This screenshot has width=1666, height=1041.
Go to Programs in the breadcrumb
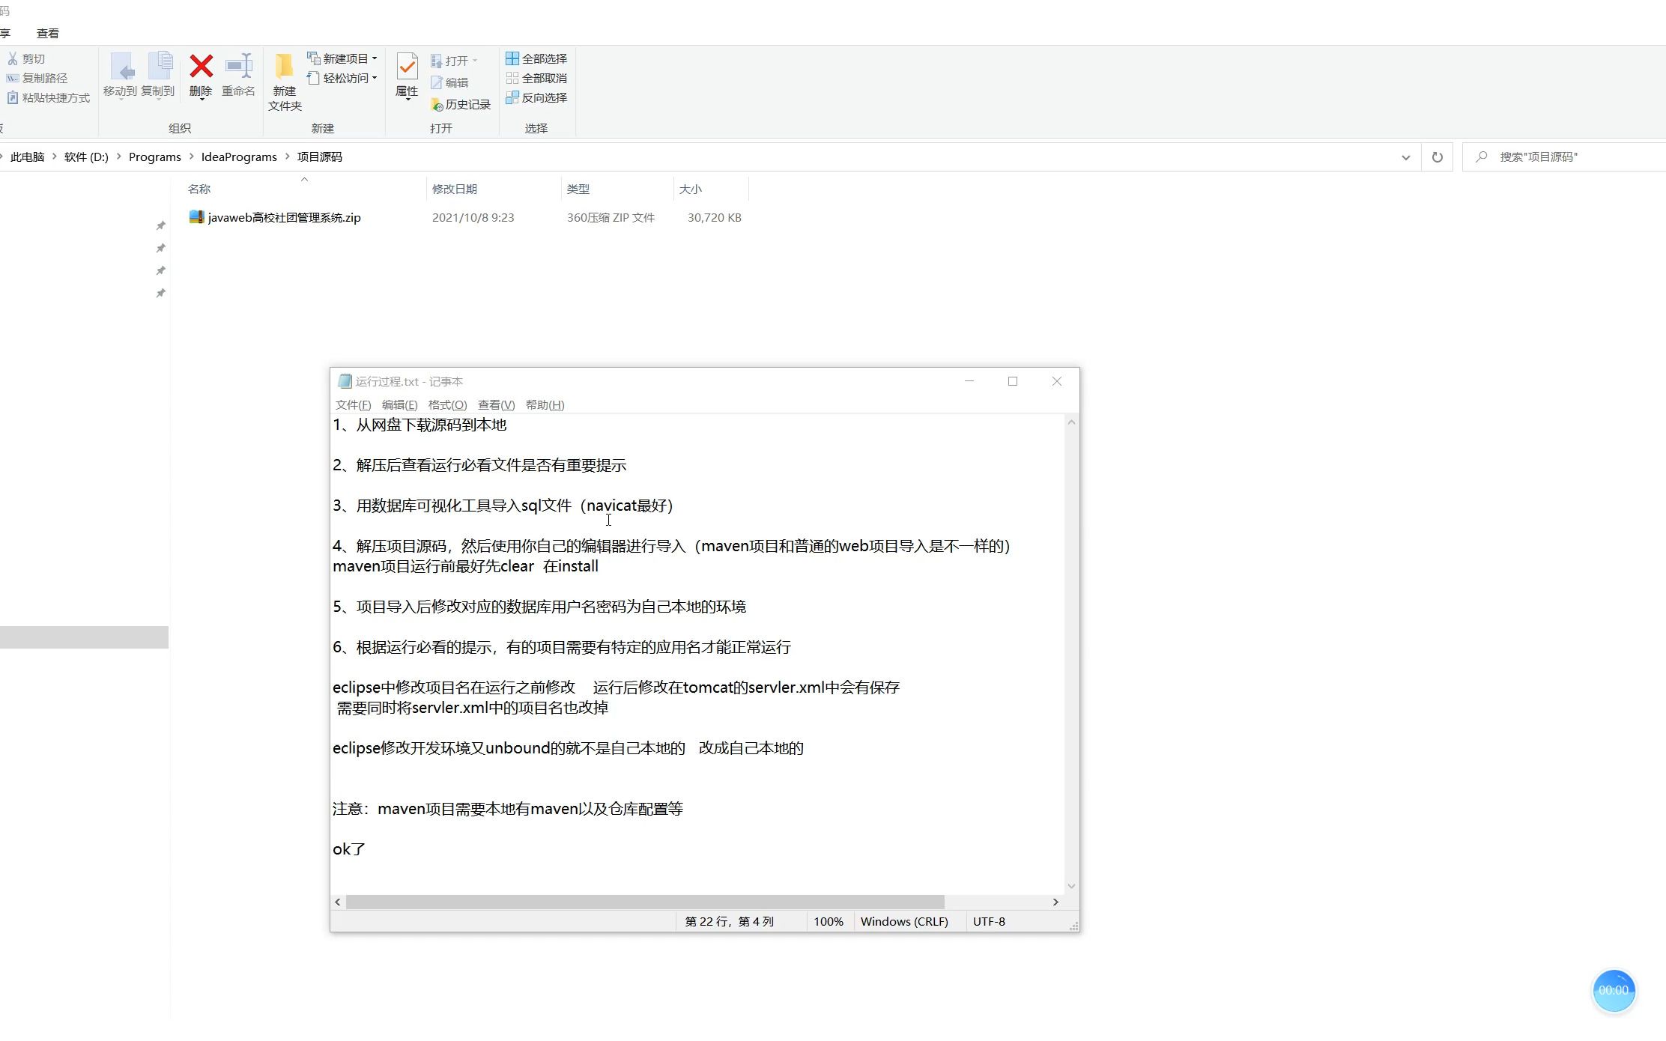[154, 157]
